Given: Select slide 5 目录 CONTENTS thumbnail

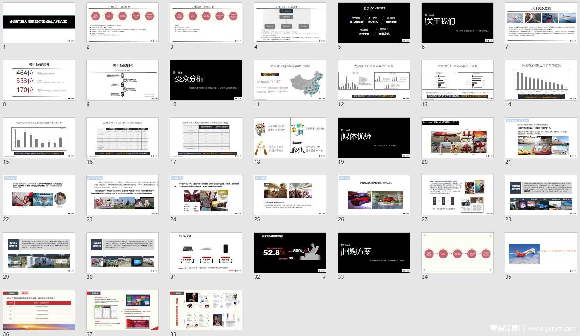Looking at the screenshot, I should pyautogui.click(x=374, y=23).
